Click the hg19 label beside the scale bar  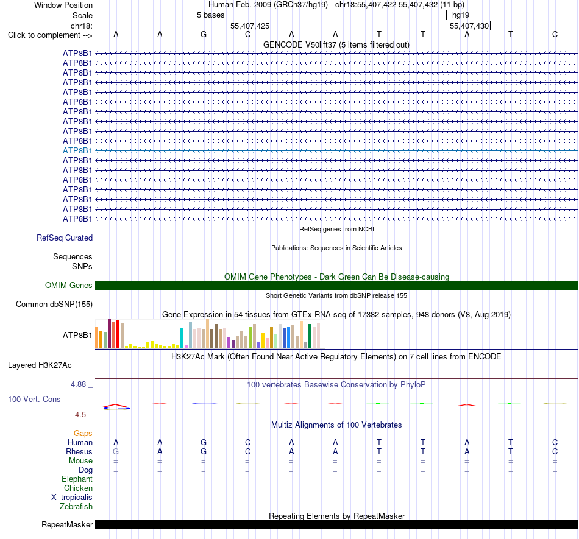point(461,15)
